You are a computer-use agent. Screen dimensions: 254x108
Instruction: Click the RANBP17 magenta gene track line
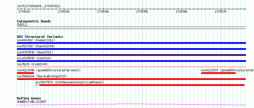point(131,105)
